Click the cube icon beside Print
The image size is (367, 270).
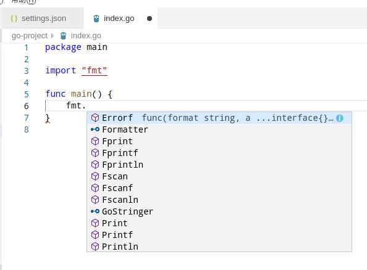tap(95, 223)
